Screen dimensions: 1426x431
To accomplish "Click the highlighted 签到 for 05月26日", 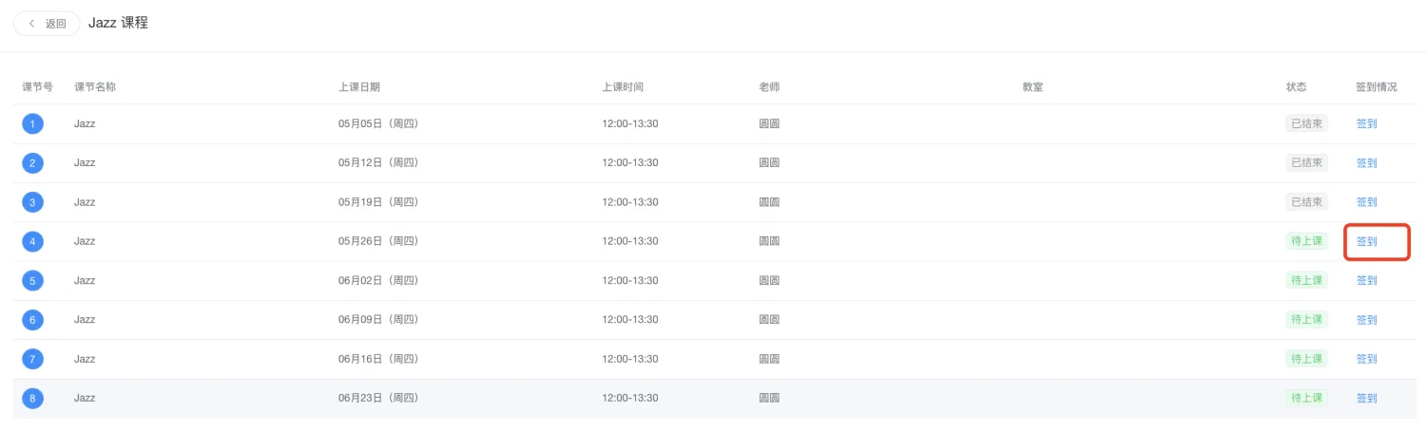I will (1366, 242).
